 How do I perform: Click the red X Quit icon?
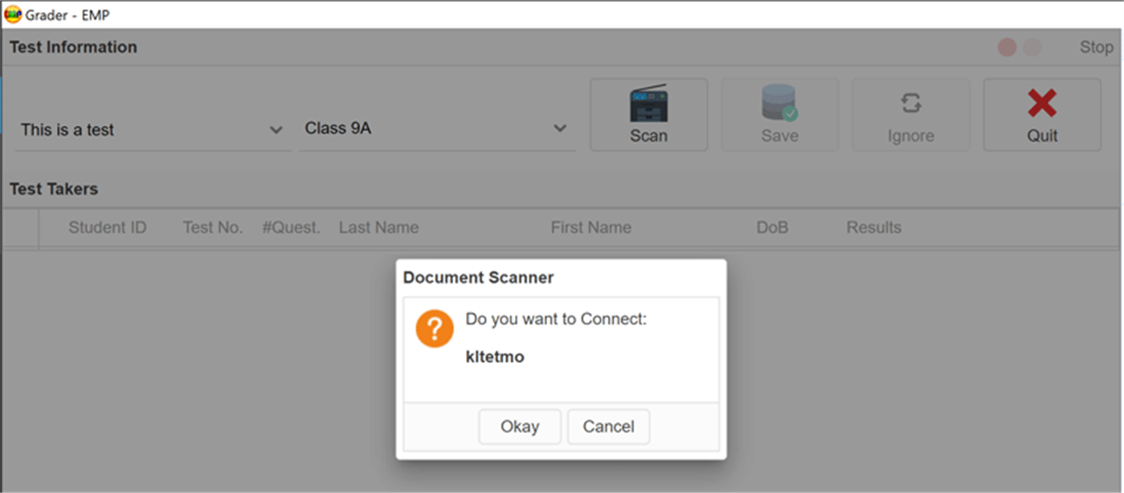1042,104
